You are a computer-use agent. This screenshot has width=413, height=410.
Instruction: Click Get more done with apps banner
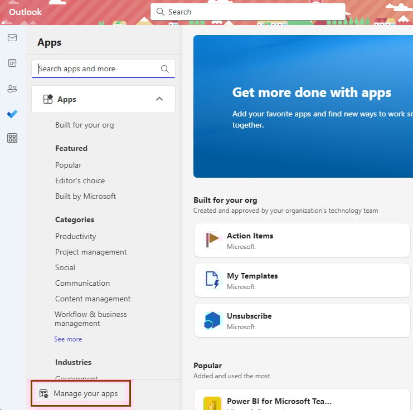pyautogui.click(x=303, y=106)
